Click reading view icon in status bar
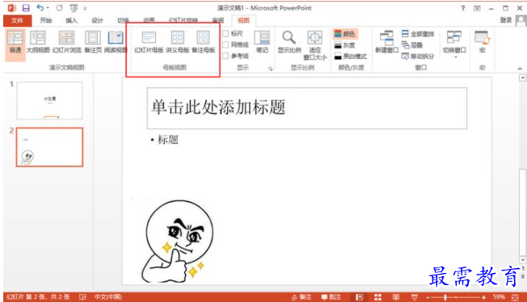 (x=396, y=297)
